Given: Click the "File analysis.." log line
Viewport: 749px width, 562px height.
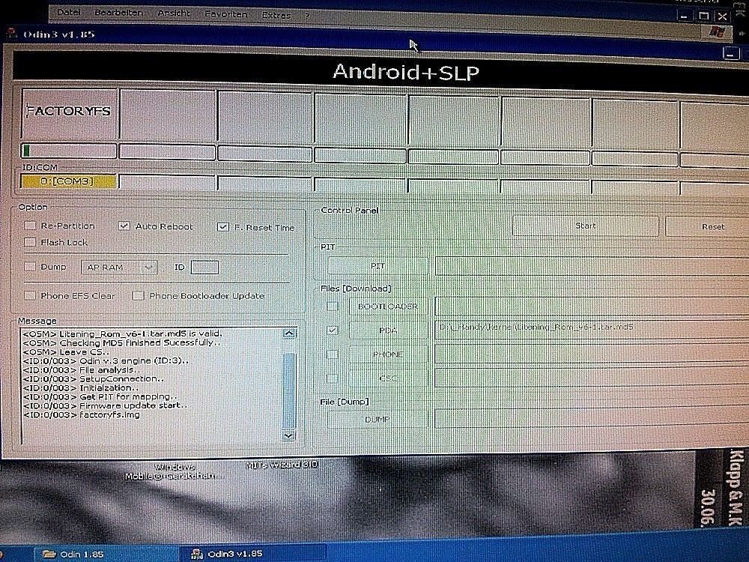Looking at the screenshot, I should click(x=81, y=370).
